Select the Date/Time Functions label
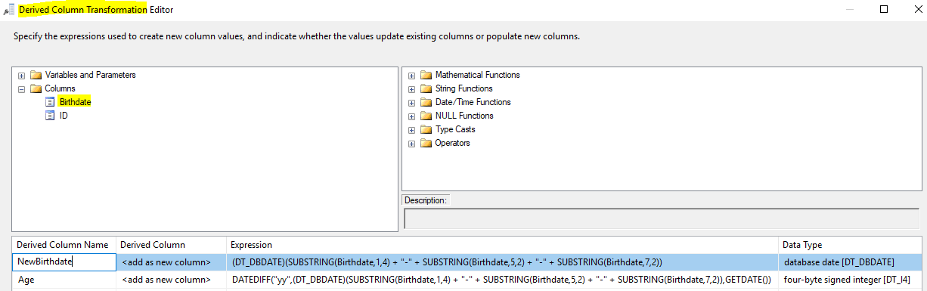Viewport: 927px width, 291px height. pos(473,103)
